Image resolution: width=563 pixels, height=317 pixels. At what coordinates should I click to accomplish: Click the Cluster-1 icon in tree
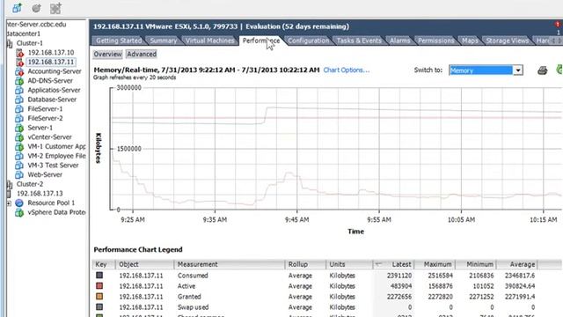click(x=10, y=43)
